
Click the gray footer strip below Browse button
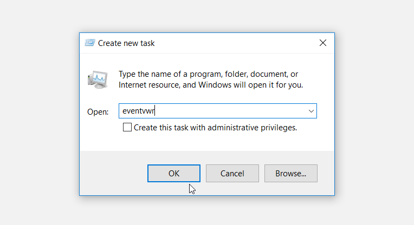(x=290, y=189)
